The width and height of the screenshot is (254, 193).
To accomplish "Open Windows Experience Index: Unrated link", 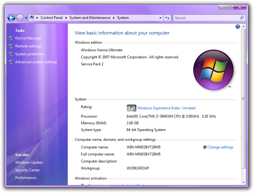I will tap(166, 108).
